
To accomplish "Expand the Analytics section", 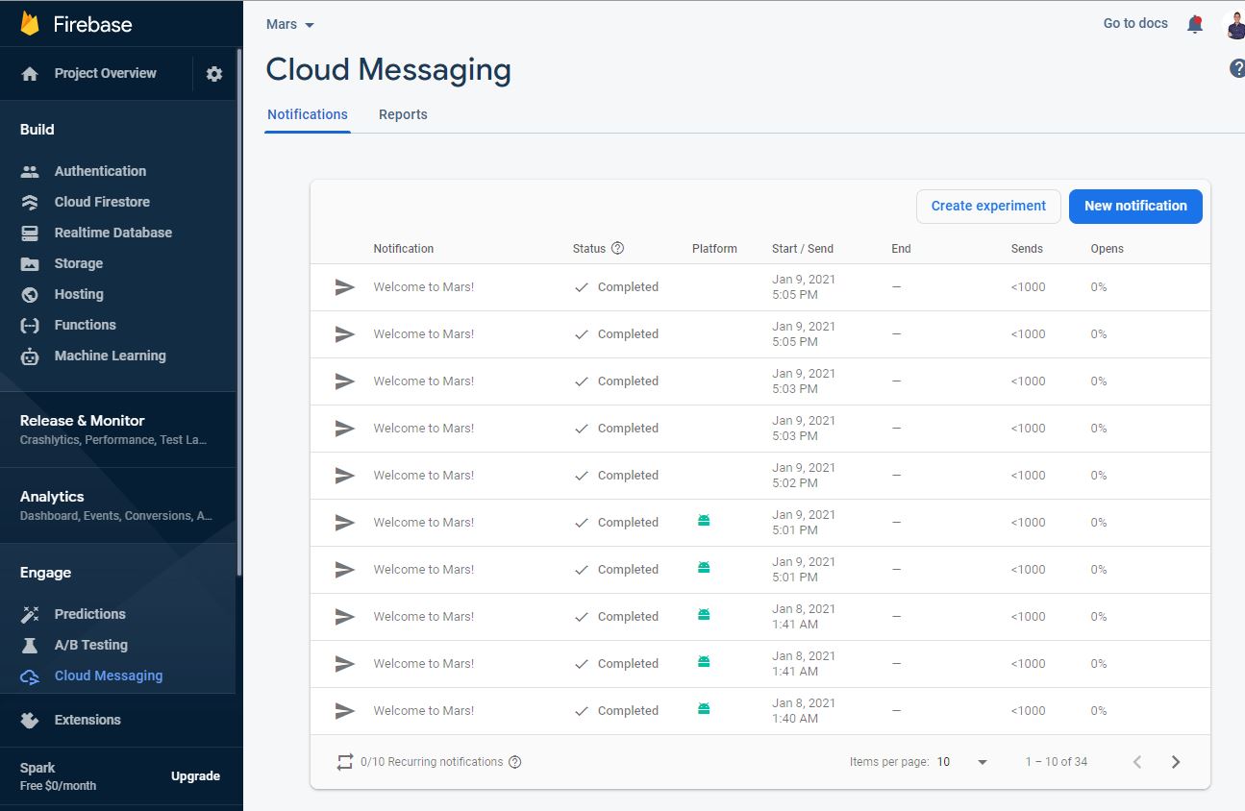I will pos(117,505).
